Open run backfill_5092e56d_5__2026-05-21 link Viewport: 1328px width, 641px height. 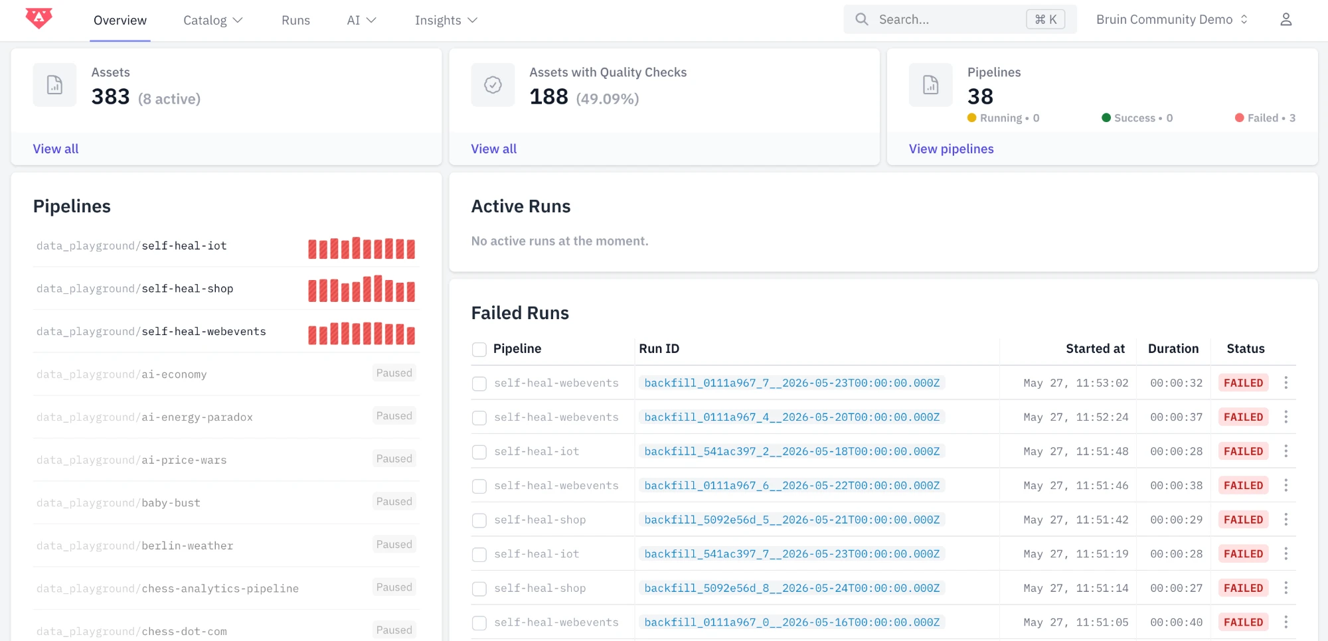(792, 520)
